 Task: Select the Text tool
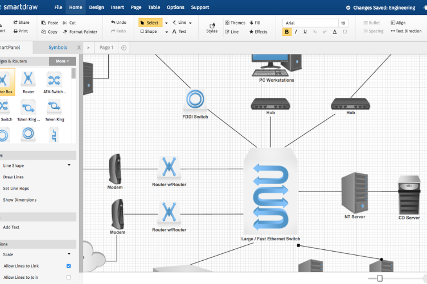pyautogui.click(x=179, y=32)
